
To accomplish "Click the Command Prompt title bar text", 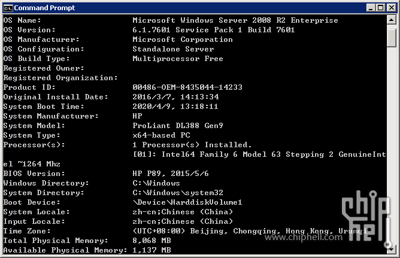I will tap(44, 8).
